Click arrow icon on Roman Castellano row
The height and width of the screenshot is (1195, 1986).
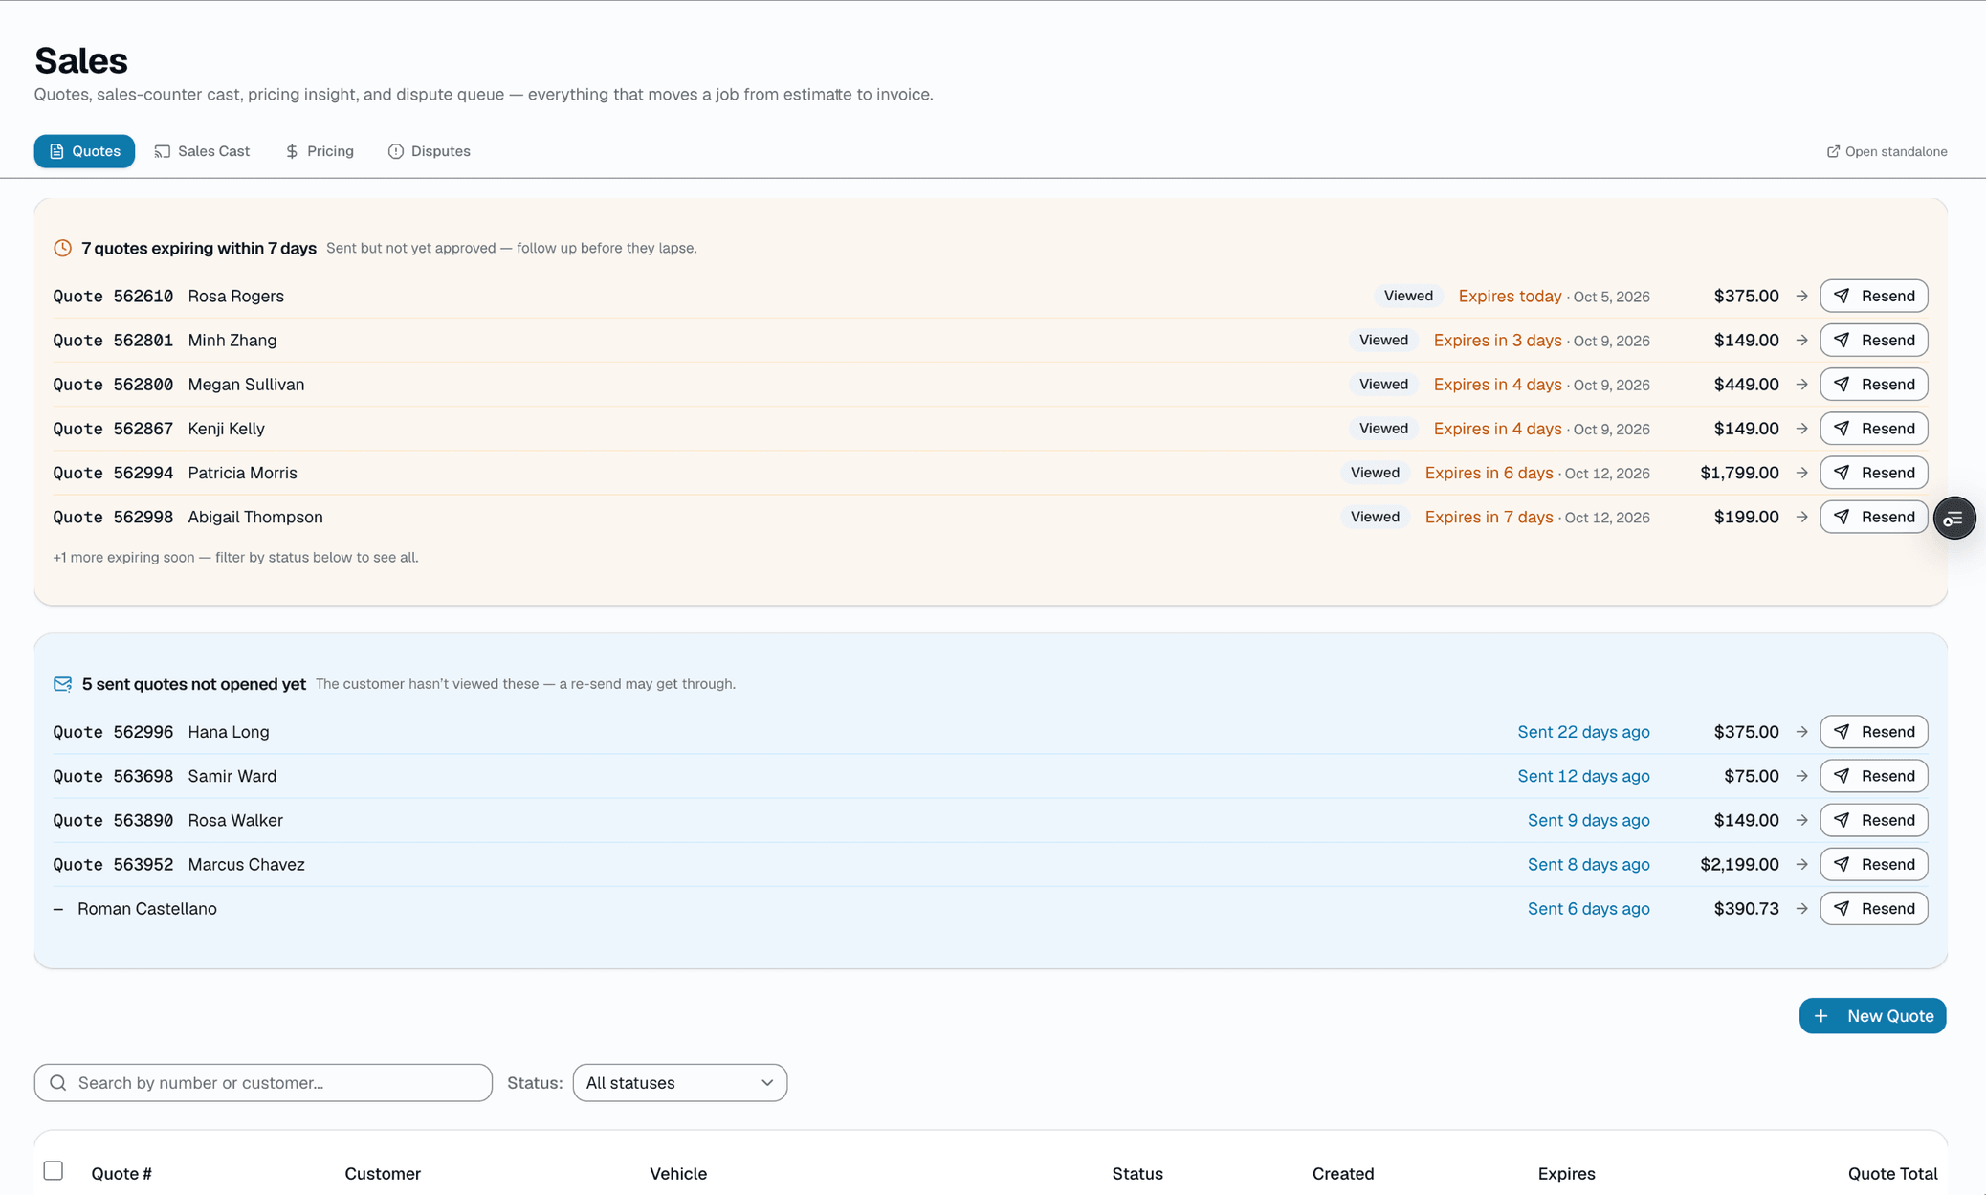pos(1801,908)
